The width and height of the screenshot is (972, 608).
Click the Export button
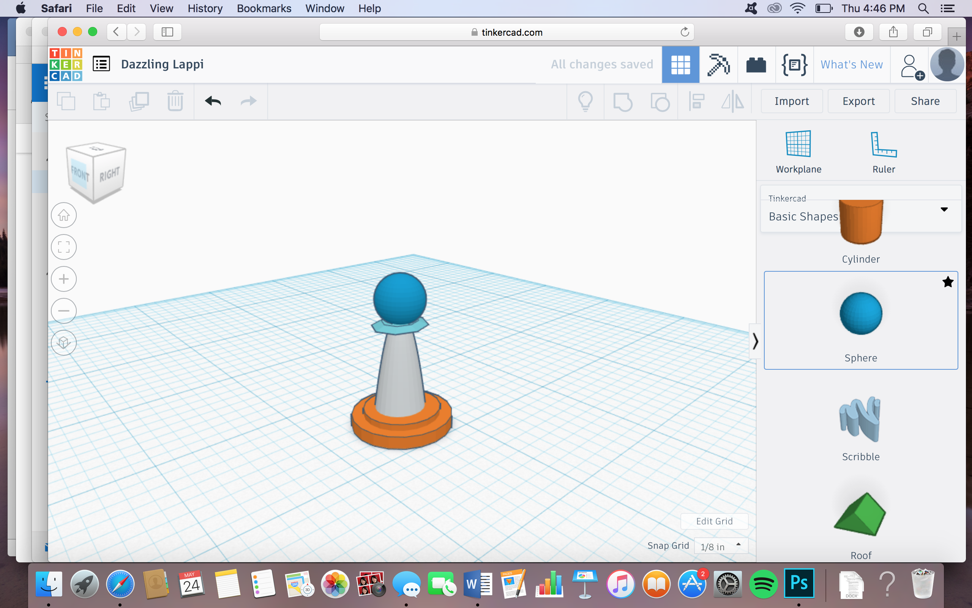[x=858, y=101]
